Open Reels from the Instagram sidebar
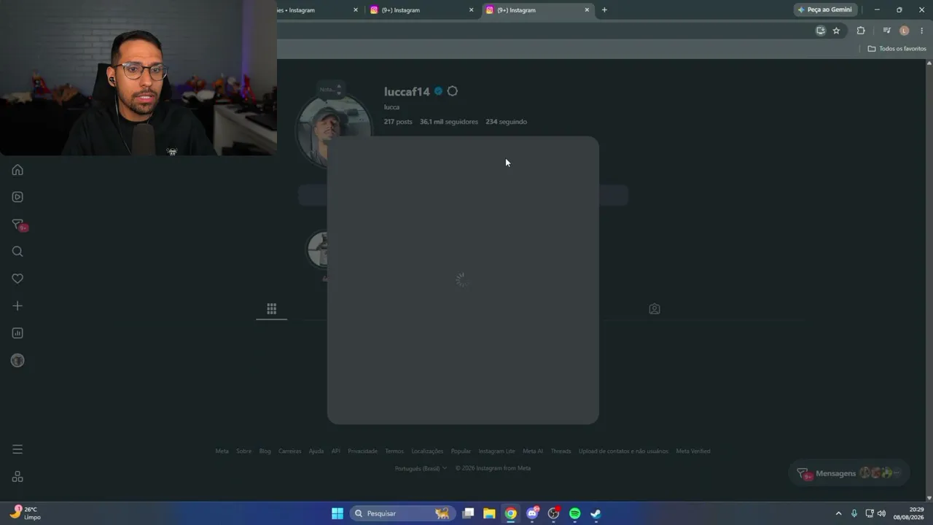The width and height of the screenshot is (933, 525). click(x=17, y=197)
